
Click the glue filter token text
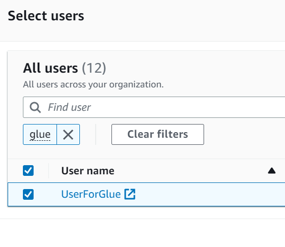[x=40, y=135]
